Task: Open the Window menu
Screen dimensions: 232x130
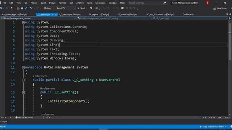Action: [x=113, y=3]
